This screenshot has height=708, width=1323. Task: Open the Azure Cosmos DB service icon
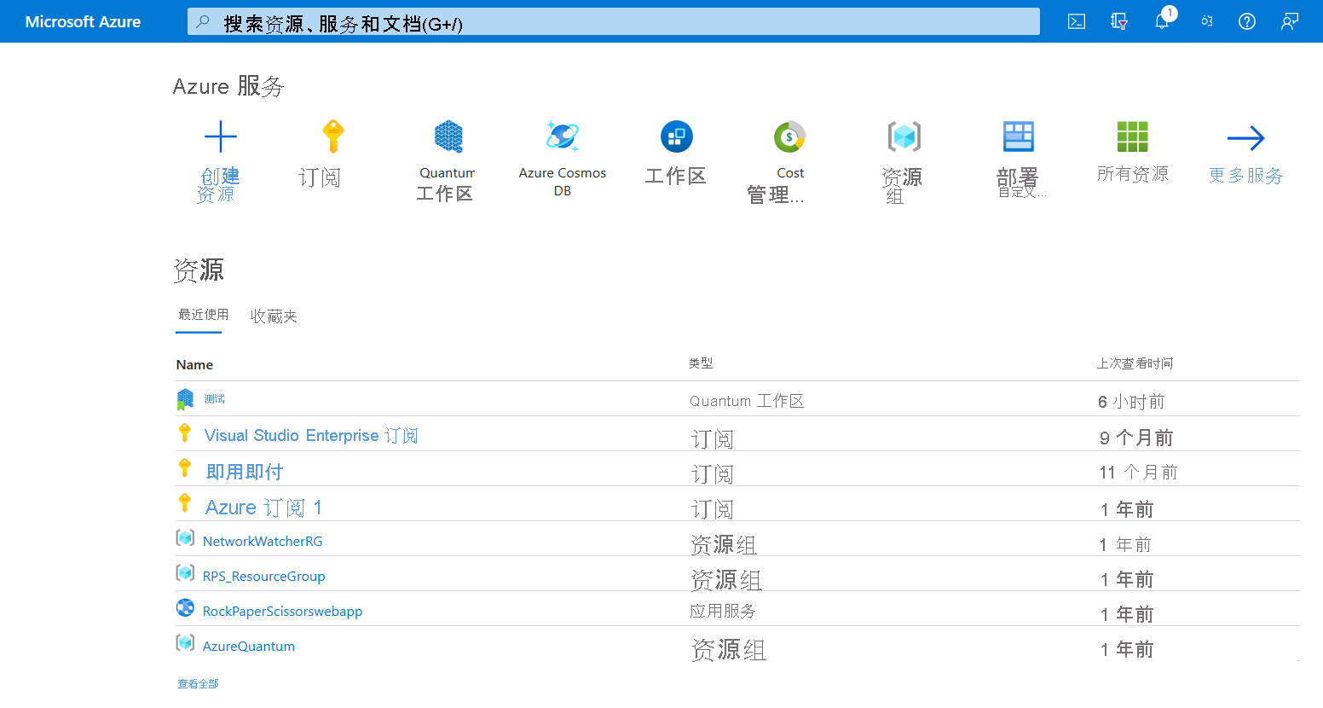coord(563,136)
